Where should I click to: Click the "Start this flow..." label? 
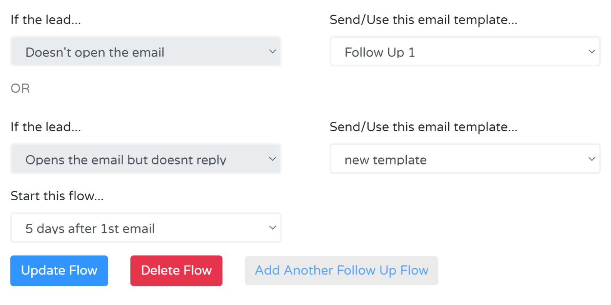[x=57, y=196]
